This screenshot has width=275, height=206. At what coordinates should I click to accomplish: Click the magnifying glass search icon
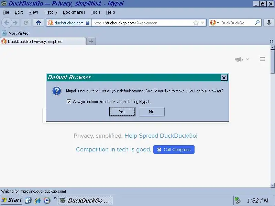pos(257,23)
